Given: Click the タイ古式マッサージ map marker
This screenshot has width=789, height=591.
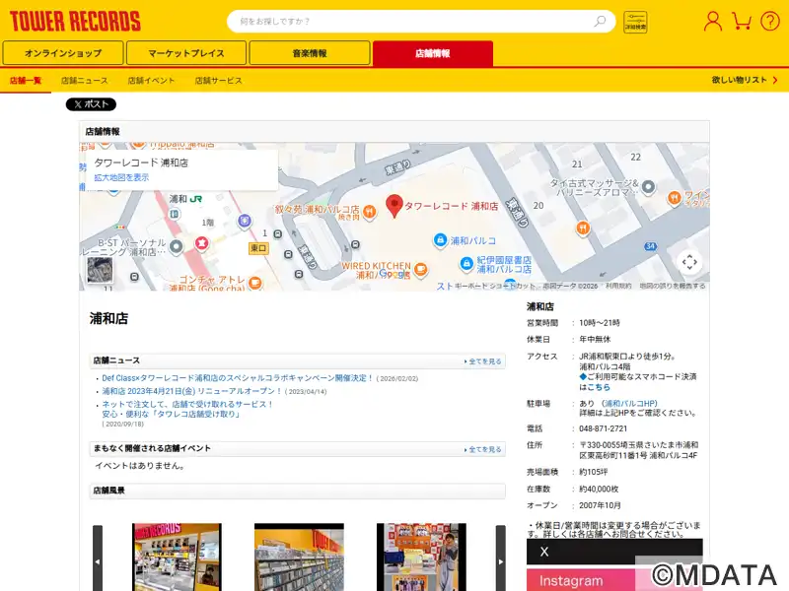Looking at the screenshot, I should (x=648, y=187).
